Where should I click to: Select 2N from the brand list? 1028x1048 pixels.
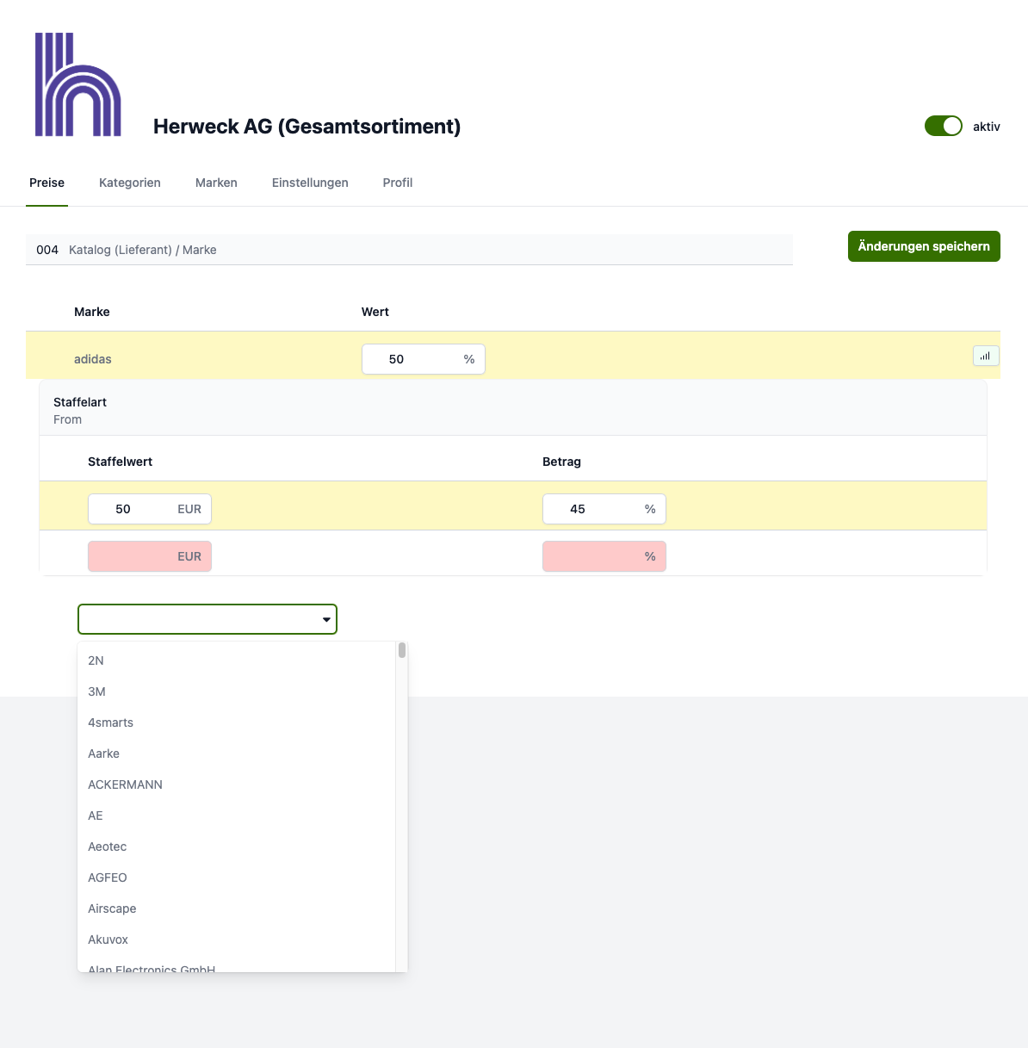pos(96,660)
